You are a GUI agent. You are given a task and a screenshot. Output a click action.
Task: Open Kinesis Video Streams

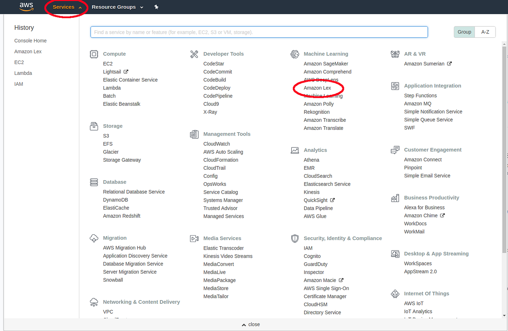228,256
